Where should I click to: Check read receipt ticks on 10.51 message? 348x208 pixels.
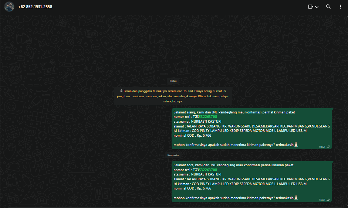328,147
